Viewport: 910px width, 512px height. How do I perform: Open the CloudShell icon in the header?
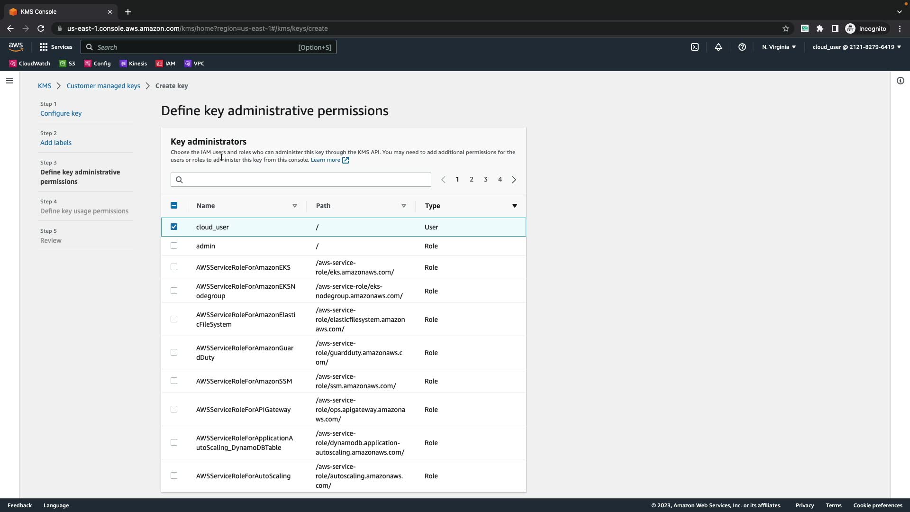click(695, 47)
